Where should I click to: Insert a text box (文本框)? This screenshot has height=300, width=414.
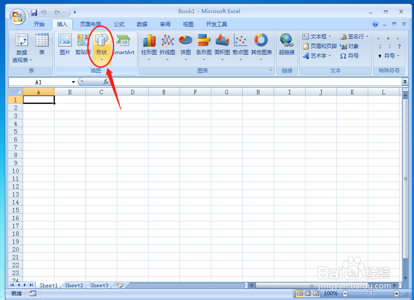[x=316, y=37]
